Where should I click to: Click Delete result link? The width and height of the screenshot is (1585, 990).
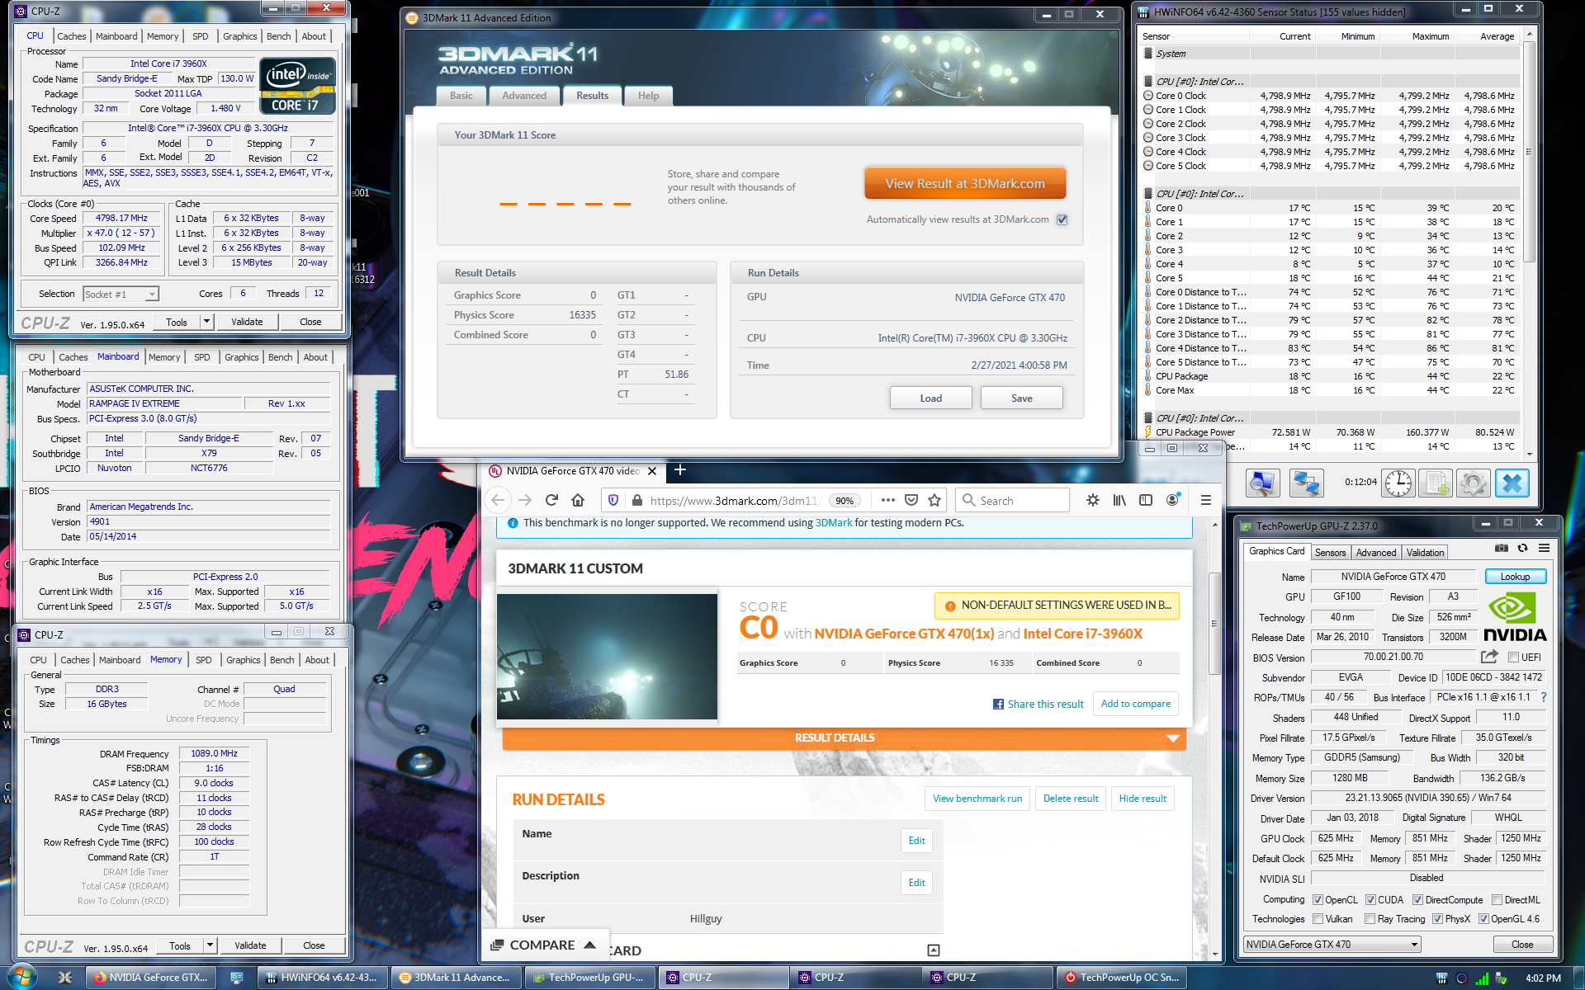pyautogui.click(x=1071, y=799)
